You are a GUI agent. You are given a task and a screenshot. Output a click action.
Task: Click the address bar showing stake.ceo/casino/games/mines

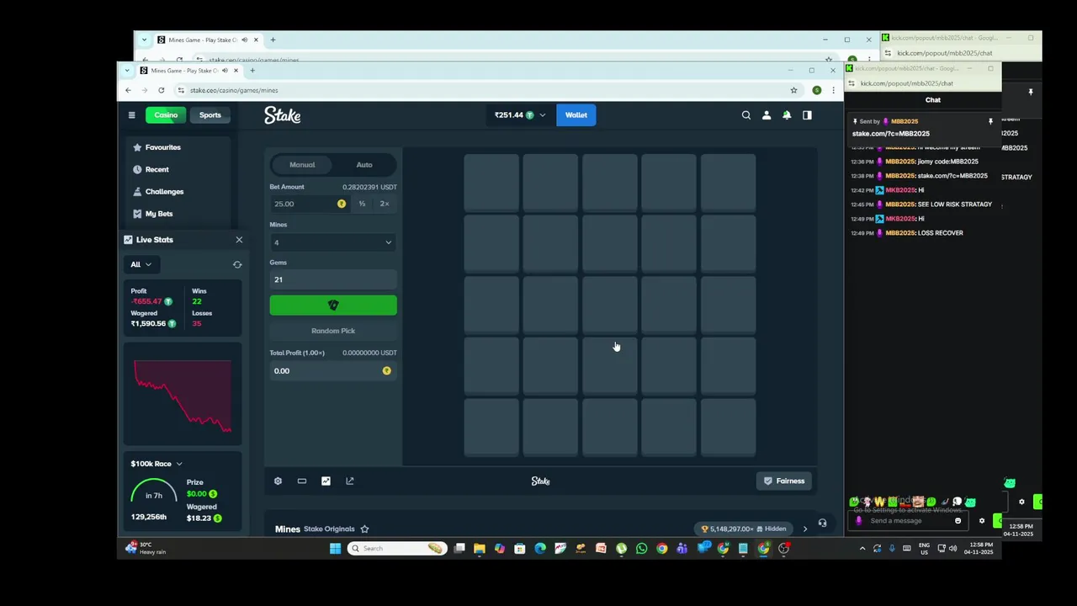click(x=480, y=90)
